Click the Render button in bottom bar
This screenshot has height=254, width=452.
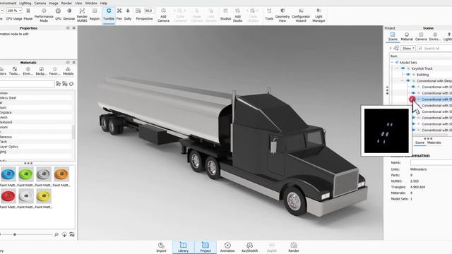pos(294,248)
